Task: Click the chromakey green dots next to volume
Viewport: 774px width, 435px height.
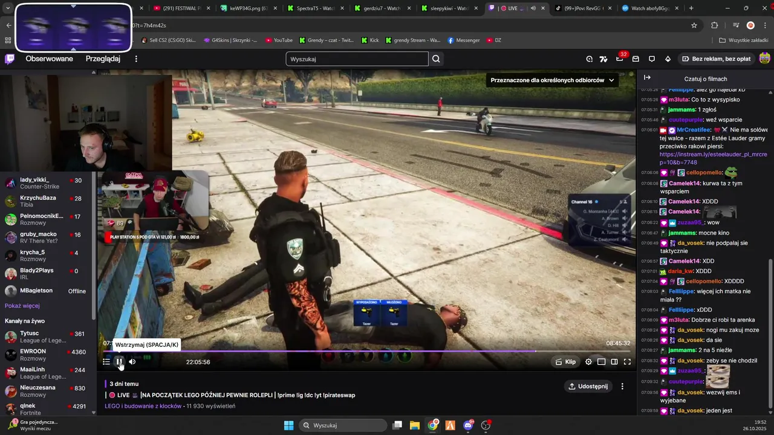Action: 147,358
